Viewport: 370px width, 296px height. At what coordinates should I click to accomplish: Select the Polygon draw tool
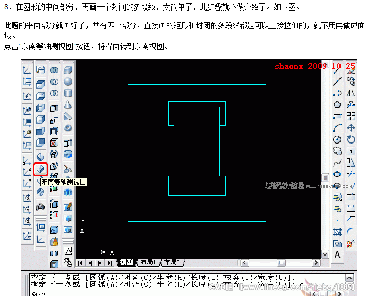point(337,105)
